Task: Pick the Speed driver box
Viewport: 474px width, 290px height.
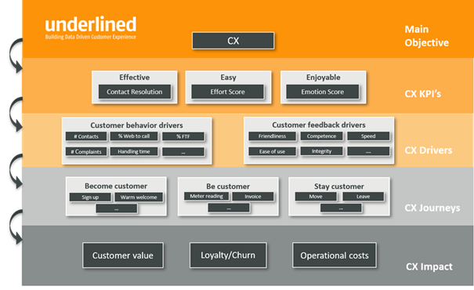Action: click(x=368, y=136)
